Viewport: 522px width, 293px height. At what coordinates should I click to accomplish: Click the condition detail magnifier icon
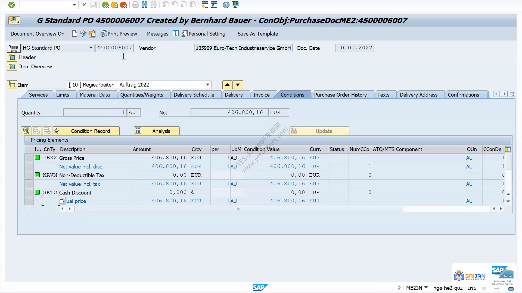pyautogui.click(x=26, y=131)
